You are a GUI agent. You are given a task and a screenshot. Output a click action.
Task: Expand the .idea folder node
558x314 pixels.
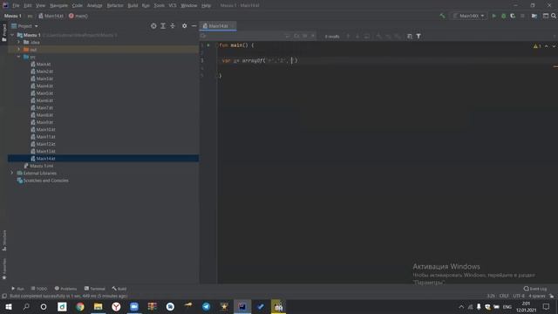(x=18, y=42)
